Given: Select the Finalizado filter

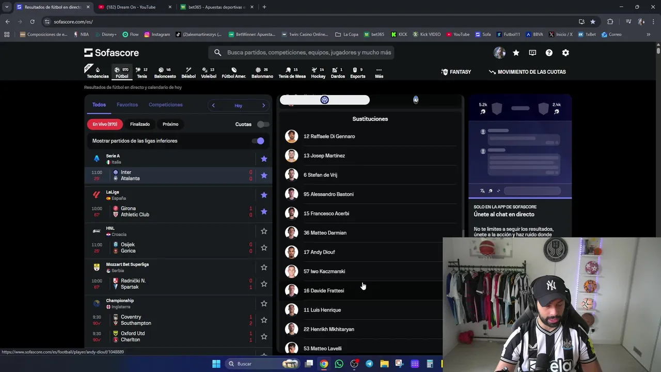Looking at the screenshot, I should point(140,124).
